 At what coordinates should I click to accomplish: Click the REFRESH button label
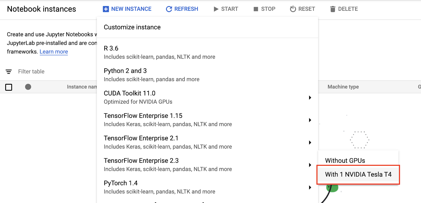coord(186,9)
